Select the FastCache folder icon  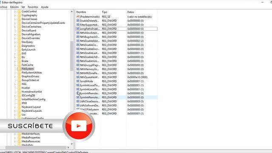pos(19,65)
